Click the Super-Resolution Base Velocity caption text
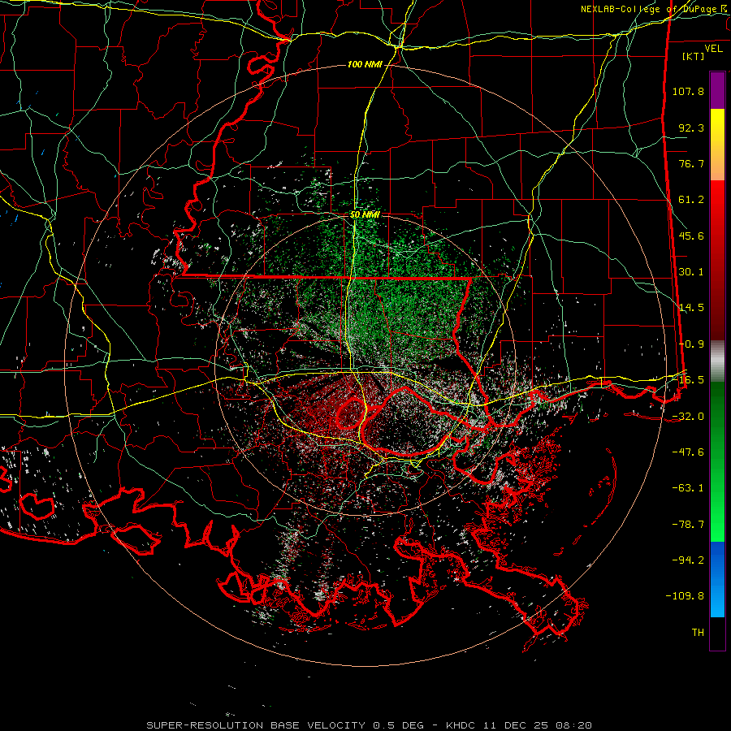 (x=370, y=725)
